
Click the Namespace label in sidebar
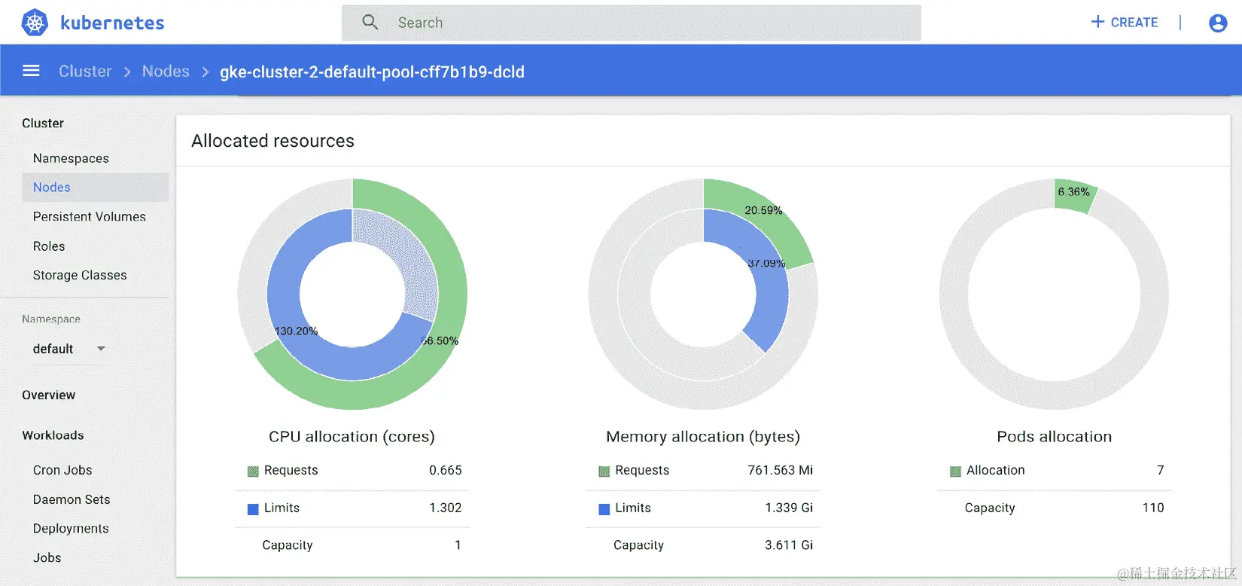(51, 319)
